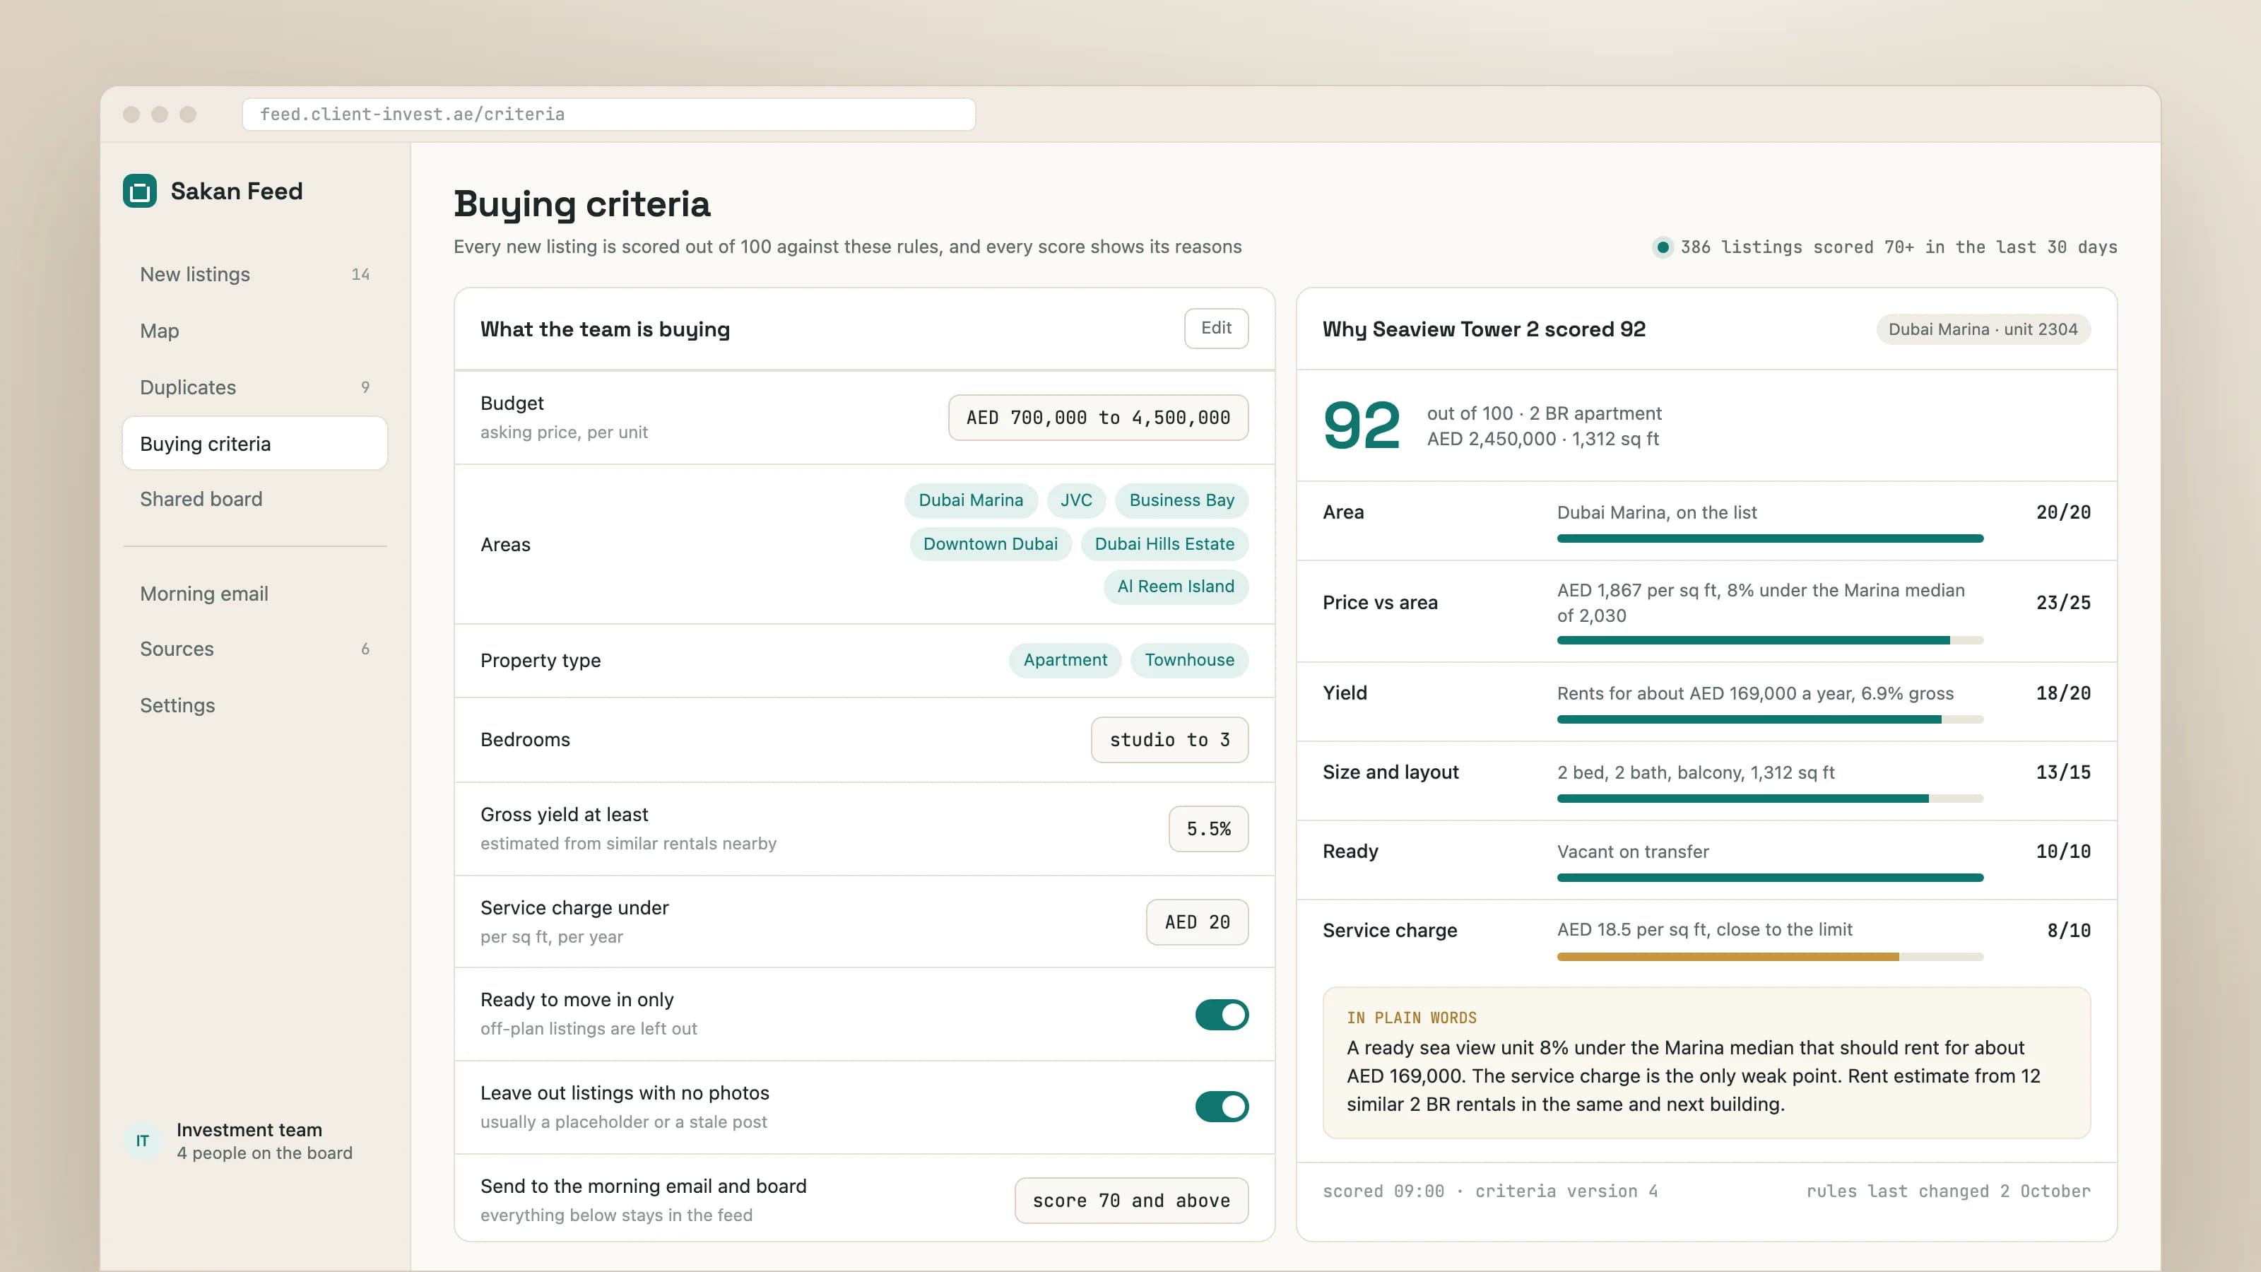
Task: Open the Shared board page
Action: pyautogui.click(x=254, y=499)
